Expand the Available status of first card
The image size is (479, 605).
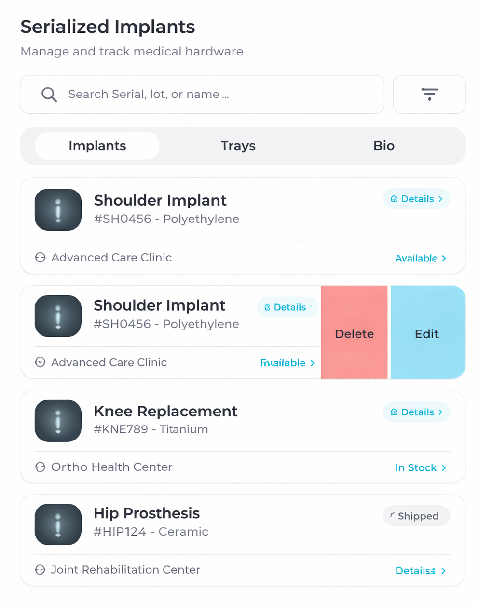click(x=420, y=259)
